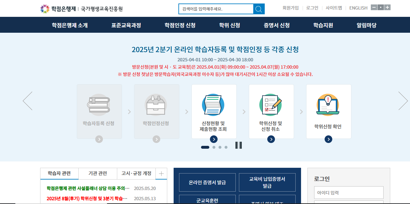Click the 온라인 증명서 발급 button

[207, 182]
